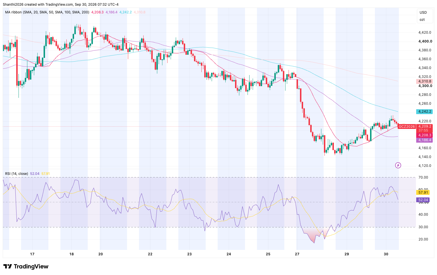Click the USD currency label
This screenshot has height=275, width=437.
pos(423,12)
